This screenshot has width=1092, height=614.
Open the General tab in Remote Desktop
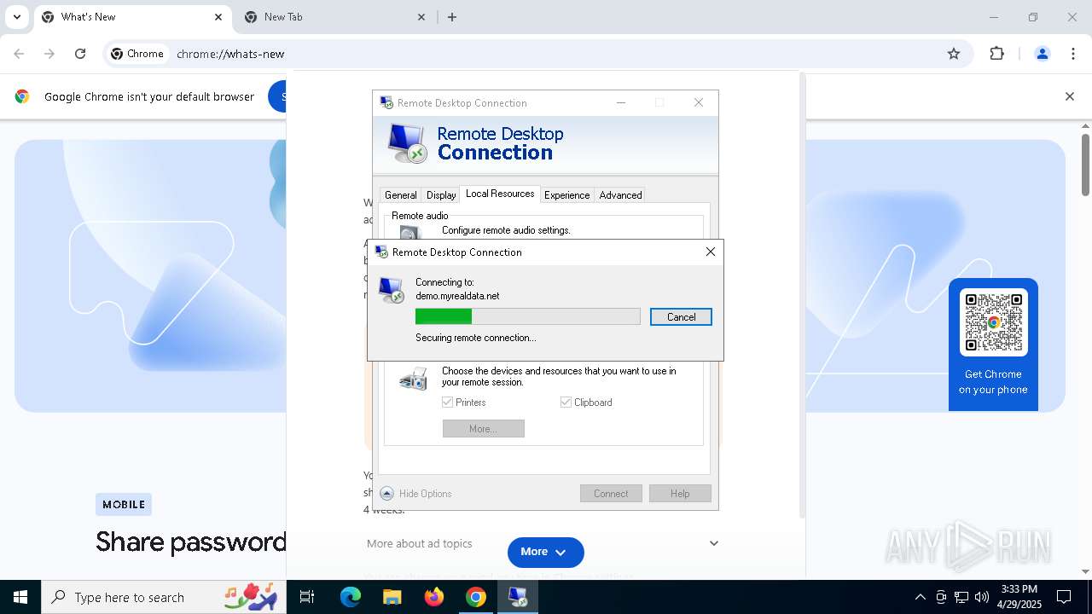point(400,195)
